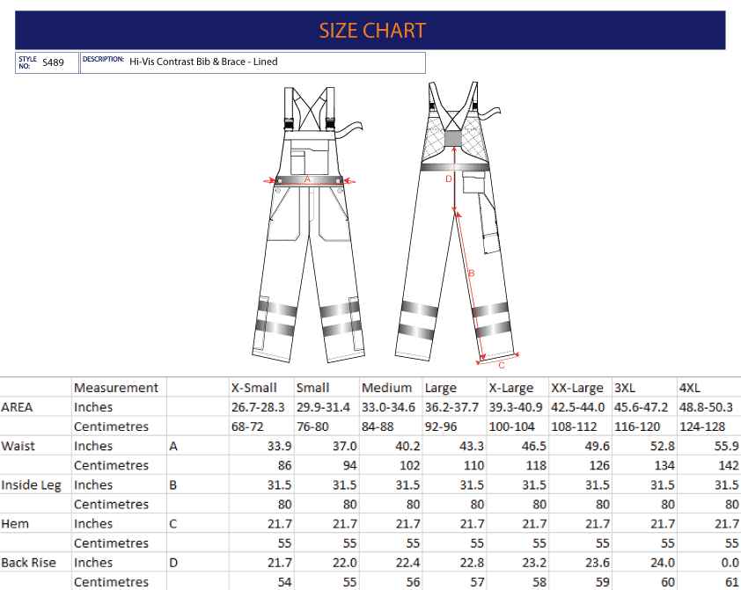Screen dimensions: 741x590
Task: Select the style number S489 field
Action: point(47,62)
